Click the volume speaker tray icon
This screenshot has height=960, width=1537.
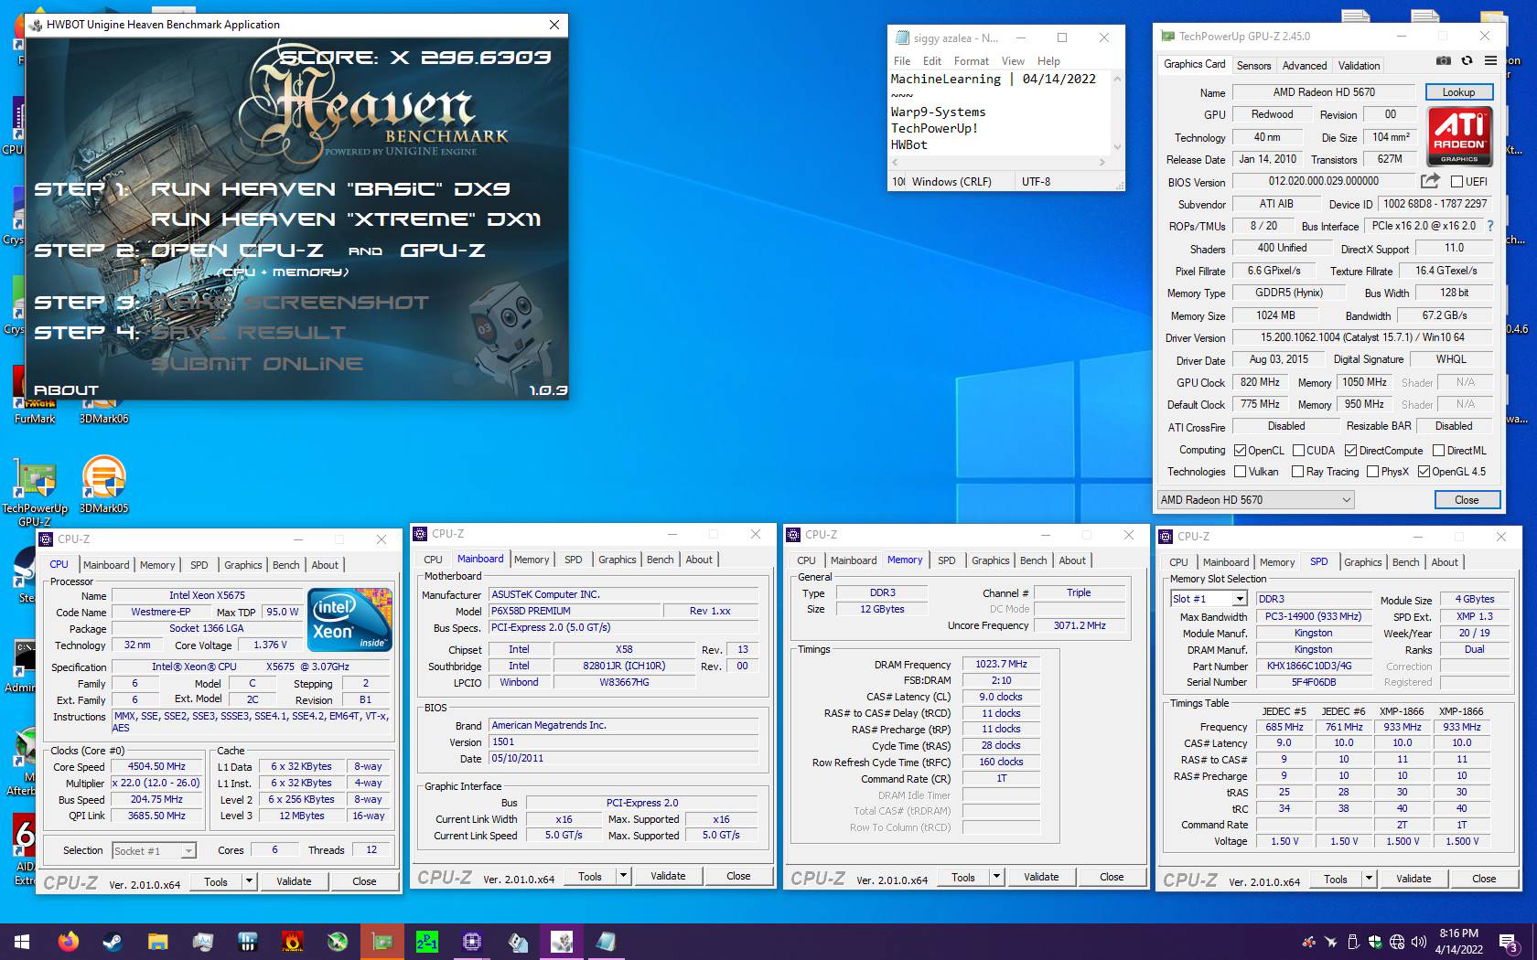(1418, 942)
